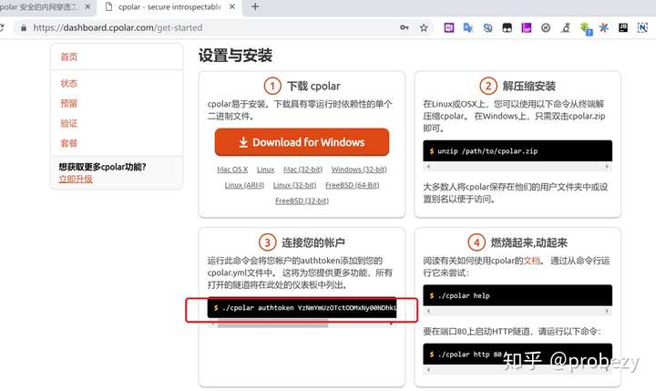Click the 下载 cpolar section heading

coord(313,86)
